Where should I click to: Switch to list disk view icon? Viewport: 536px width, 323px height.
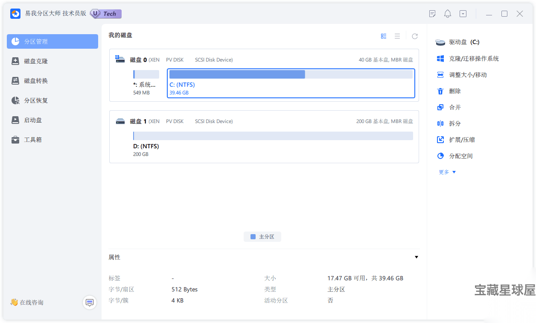tap(397, 36)
